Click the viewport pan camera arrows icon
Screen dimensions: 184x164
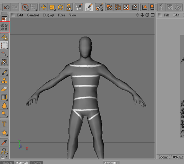click(x=137, y=15)
